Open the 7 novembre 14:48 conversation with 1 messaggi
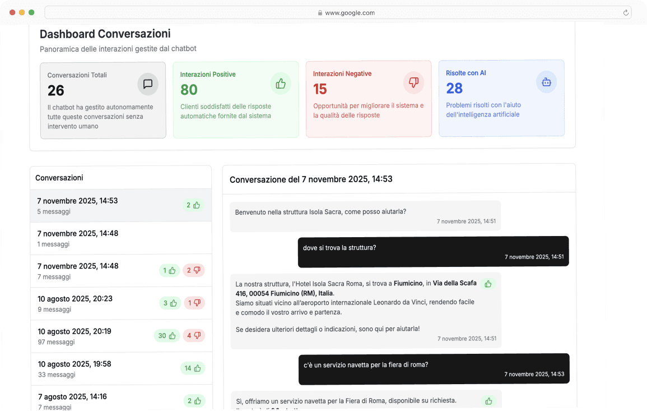The image size is (647, 411). pos(121,238)
